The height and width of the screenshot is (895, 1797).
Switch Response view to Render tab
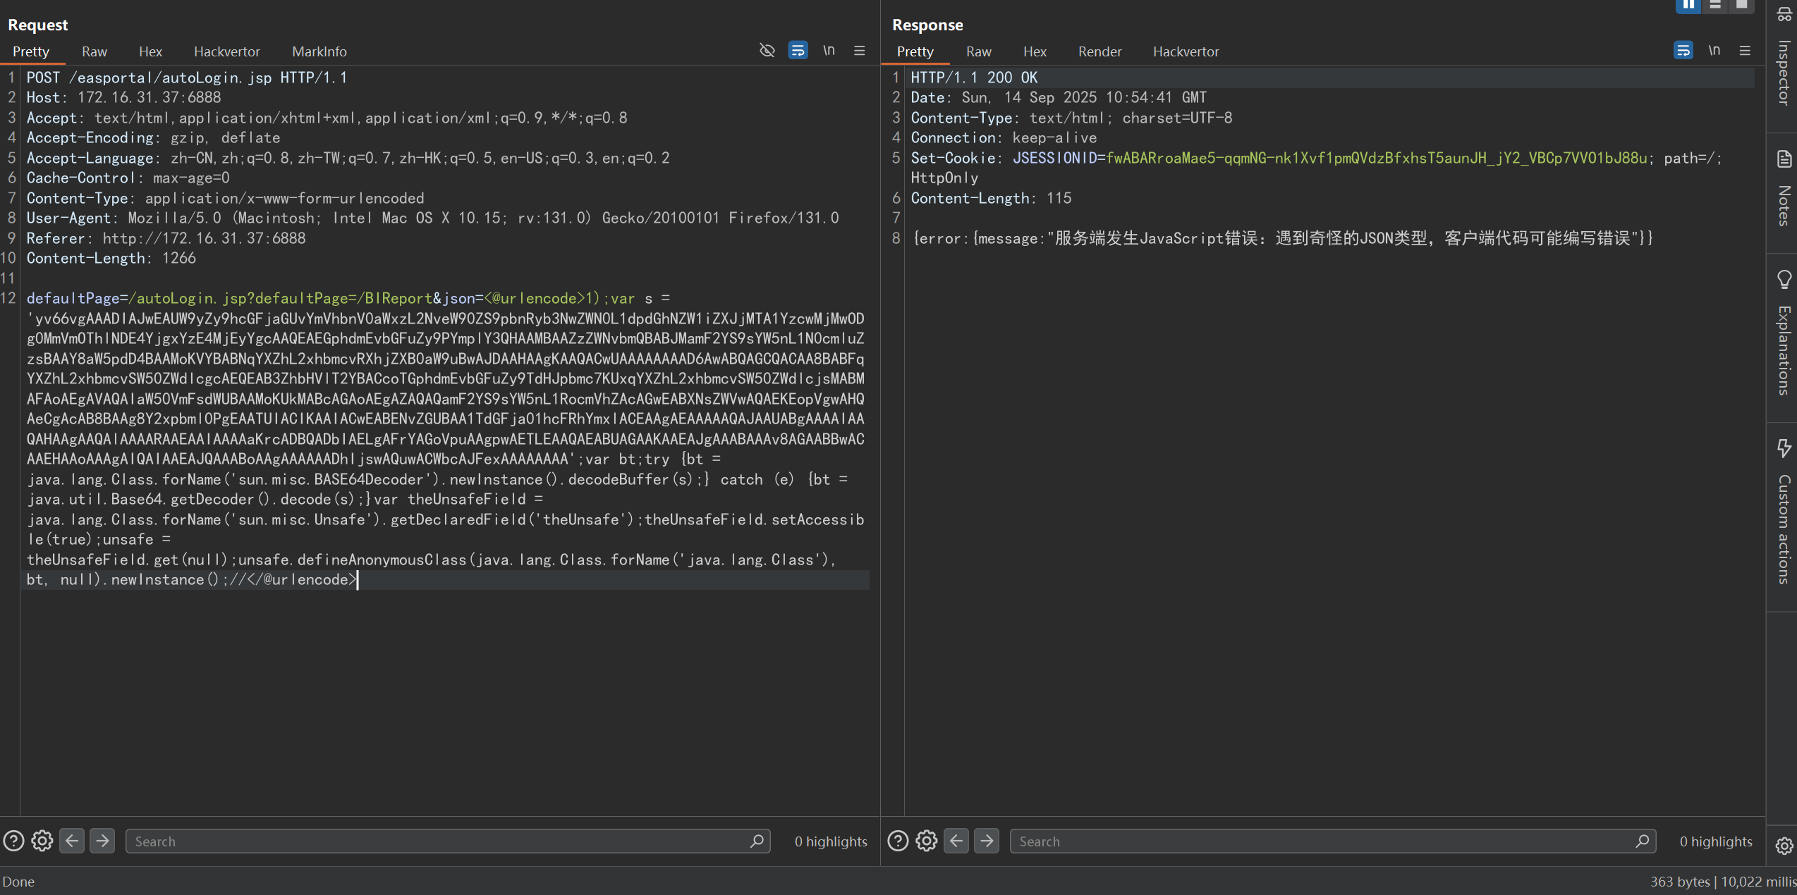[1099, 51]
